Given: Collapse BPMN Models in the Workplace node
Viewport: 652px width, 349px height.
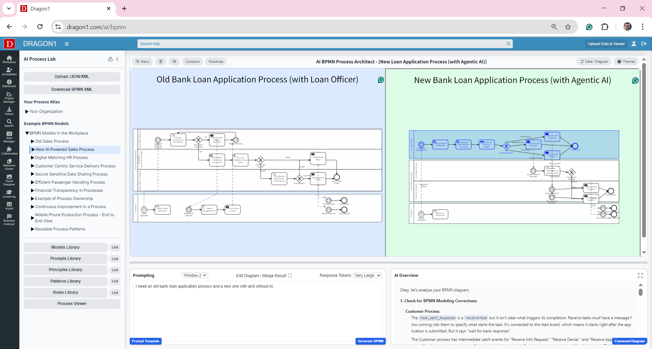Looking at the screenshot, I should (x=27, y=133).
